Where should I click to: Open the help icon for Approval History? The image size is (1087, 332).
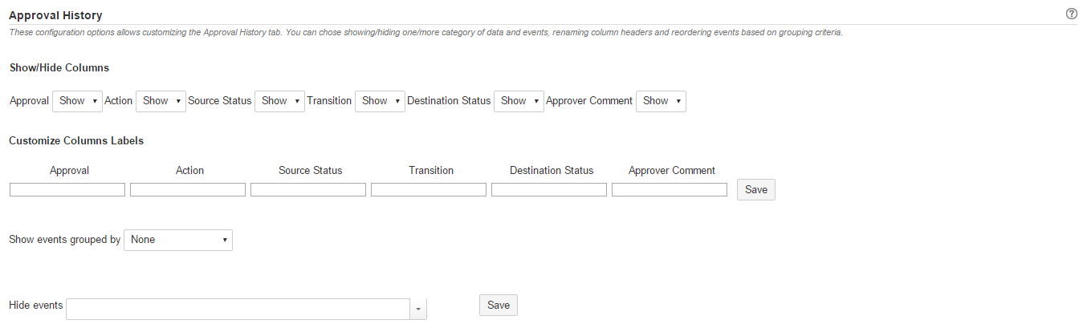(x=1071, y=14)
